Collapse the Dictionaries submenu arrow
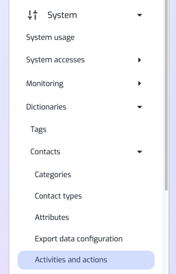Image resolution: width=176 pixels, height=274 pixels. point(140,107)
